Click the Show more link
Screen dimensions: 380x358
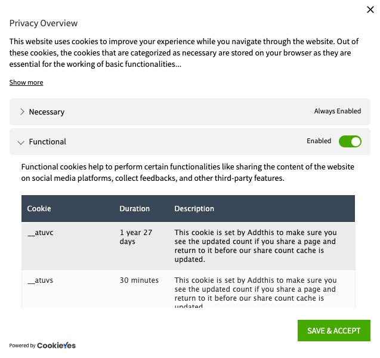click(x=26, y=82)
